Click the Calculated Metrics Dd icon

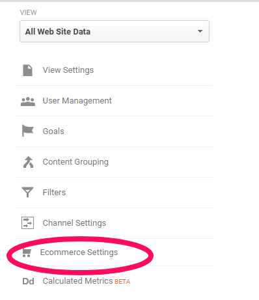coord(28,281)
